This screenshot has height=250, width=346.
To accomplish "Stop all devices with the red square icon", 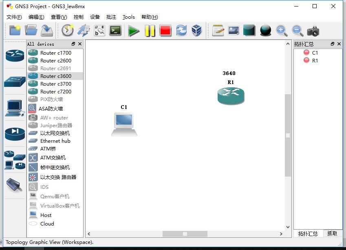I will [166, 31].
